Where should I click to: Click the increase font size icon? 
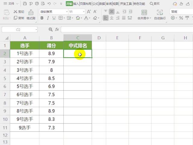click(x=89, y=11)
